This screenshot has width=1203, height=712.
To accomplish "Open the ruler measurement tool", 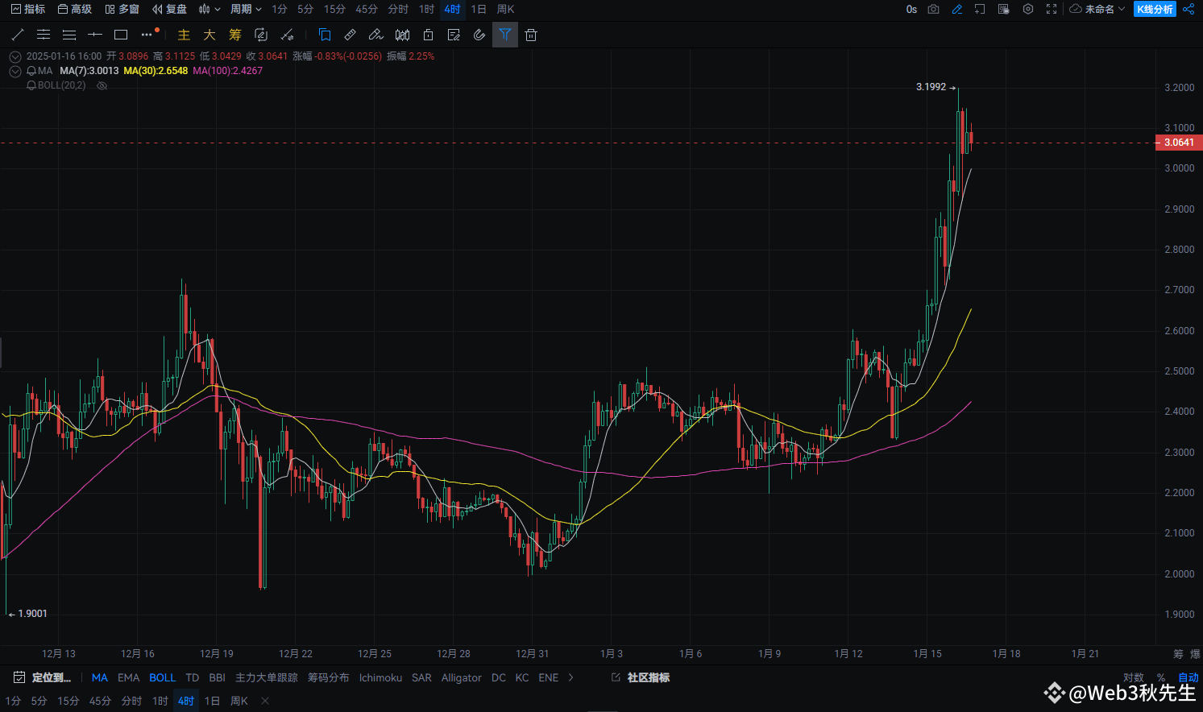I will coord(350,35).
